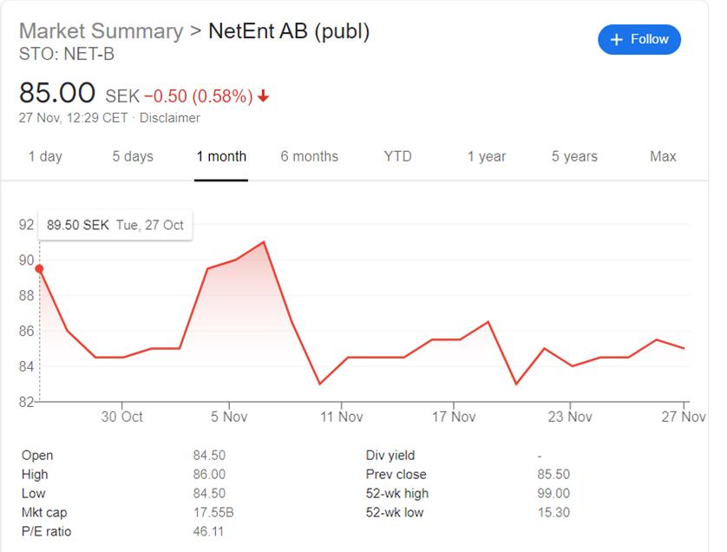
Task: Open the 6 months chart view
Action: tap(309, 156)
